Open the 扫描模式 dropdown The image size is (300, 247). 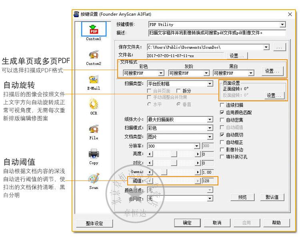pos(210,128)
